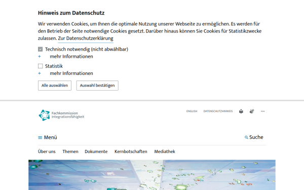Toggle the Statistik cookies checkbox

tap(41, 66)
